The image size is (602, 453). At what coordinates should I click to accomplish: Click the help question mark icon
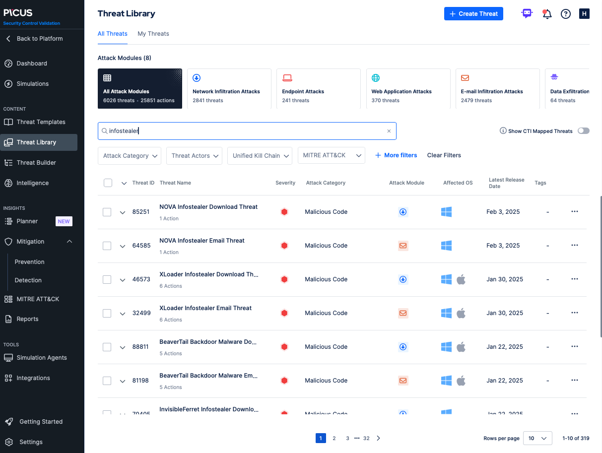566,14
